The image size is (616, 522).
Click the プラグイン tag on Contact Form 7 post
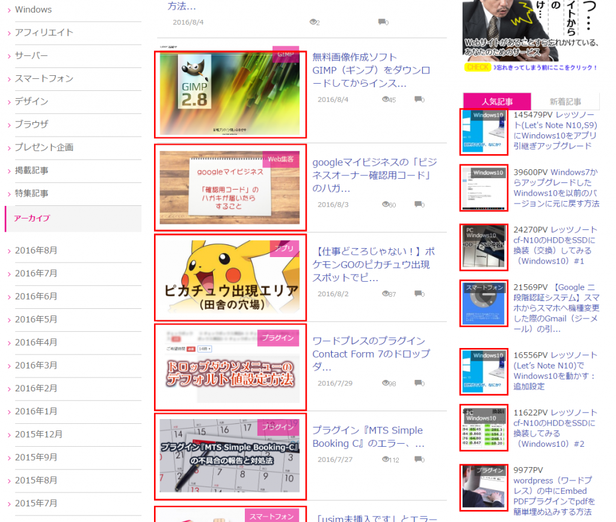pyautogui.click(x=278, y=338)
